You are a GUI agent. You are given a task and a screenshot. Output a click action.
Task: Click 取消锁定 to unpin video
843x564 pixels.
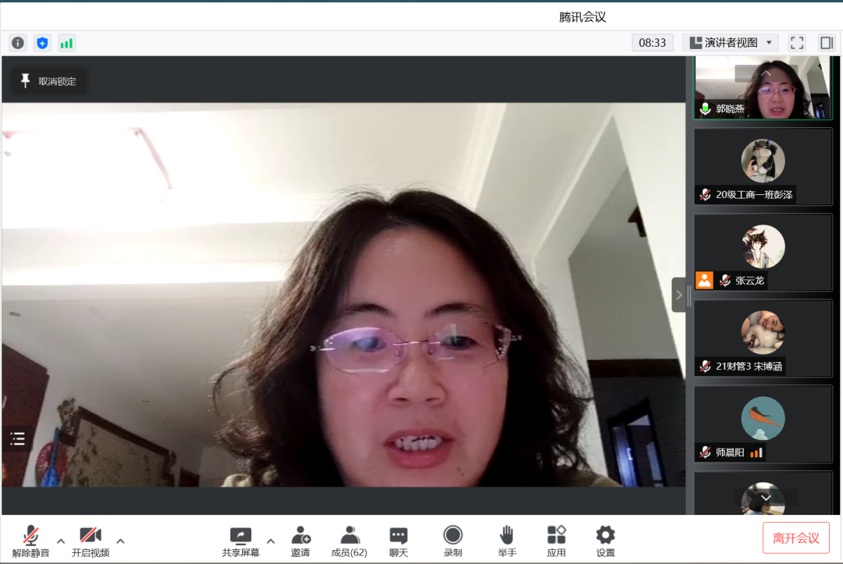pyautogui.click(x=48, y=81)
